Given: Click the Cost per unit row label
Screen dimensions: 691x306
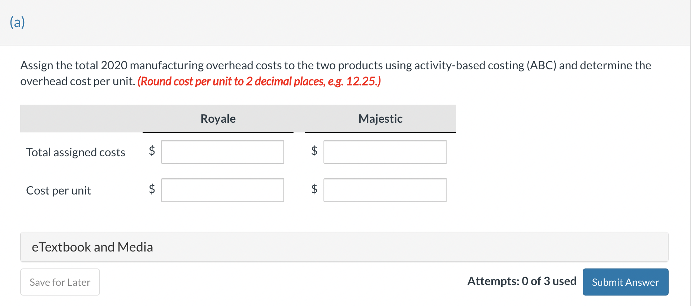Looking at the screenshot, I should [x=58, y=191].
